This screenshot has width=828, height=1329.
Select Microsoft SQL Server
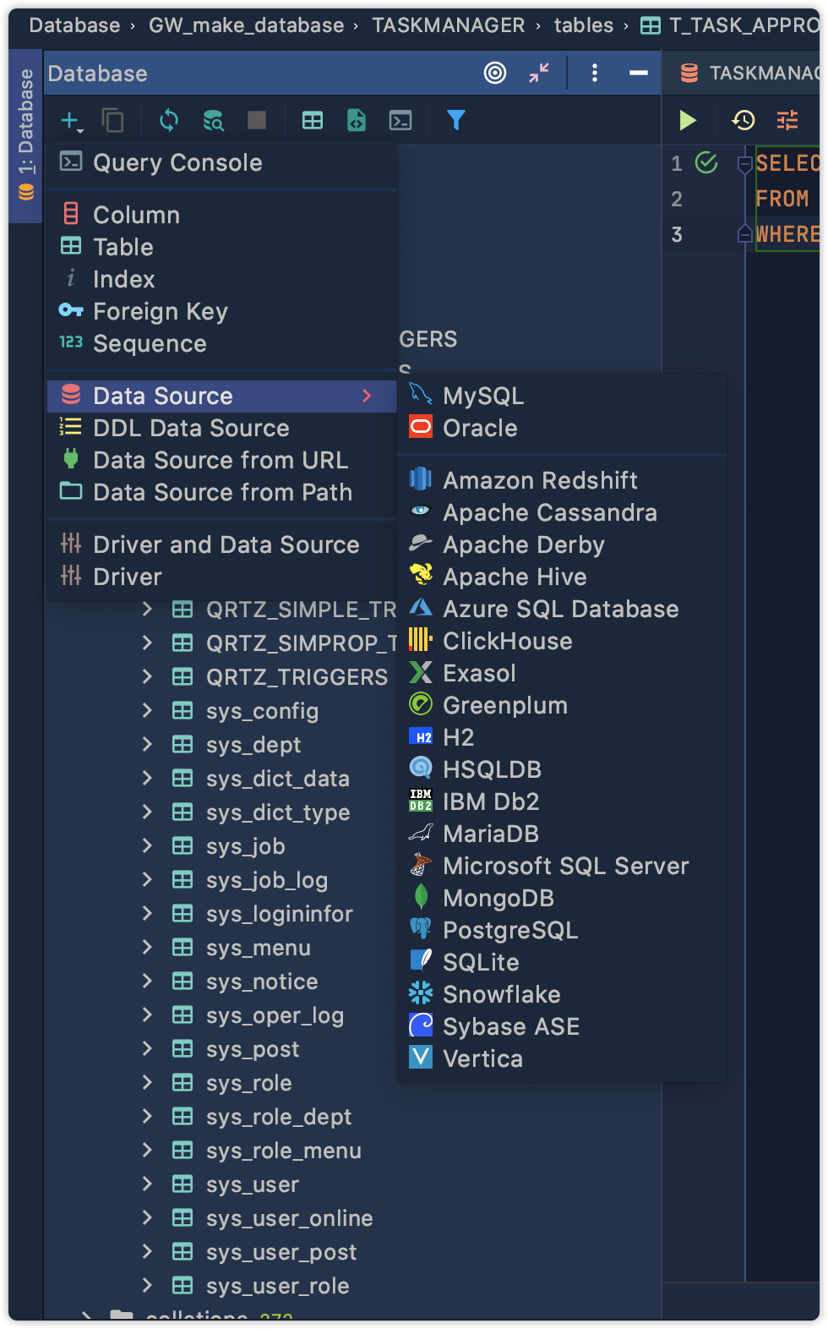click(562, 866)
